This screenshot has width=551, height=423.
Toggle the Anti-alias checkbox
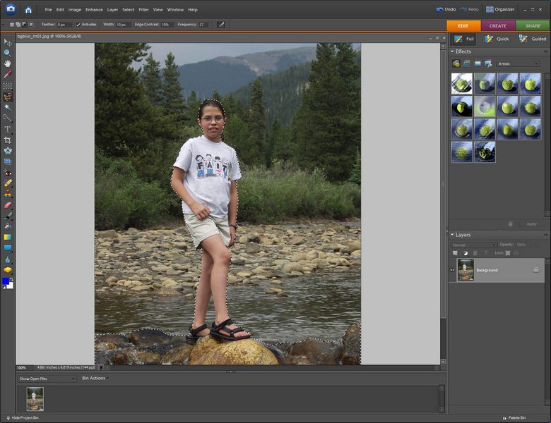[x=78, y=25]
